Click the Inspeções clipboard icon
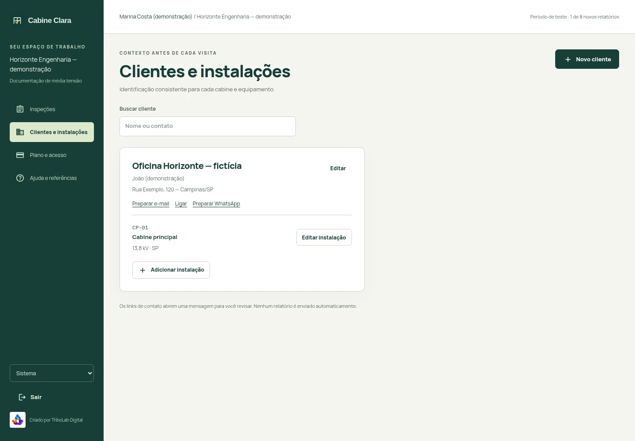The image size is (635, 441). pos(20,109)
